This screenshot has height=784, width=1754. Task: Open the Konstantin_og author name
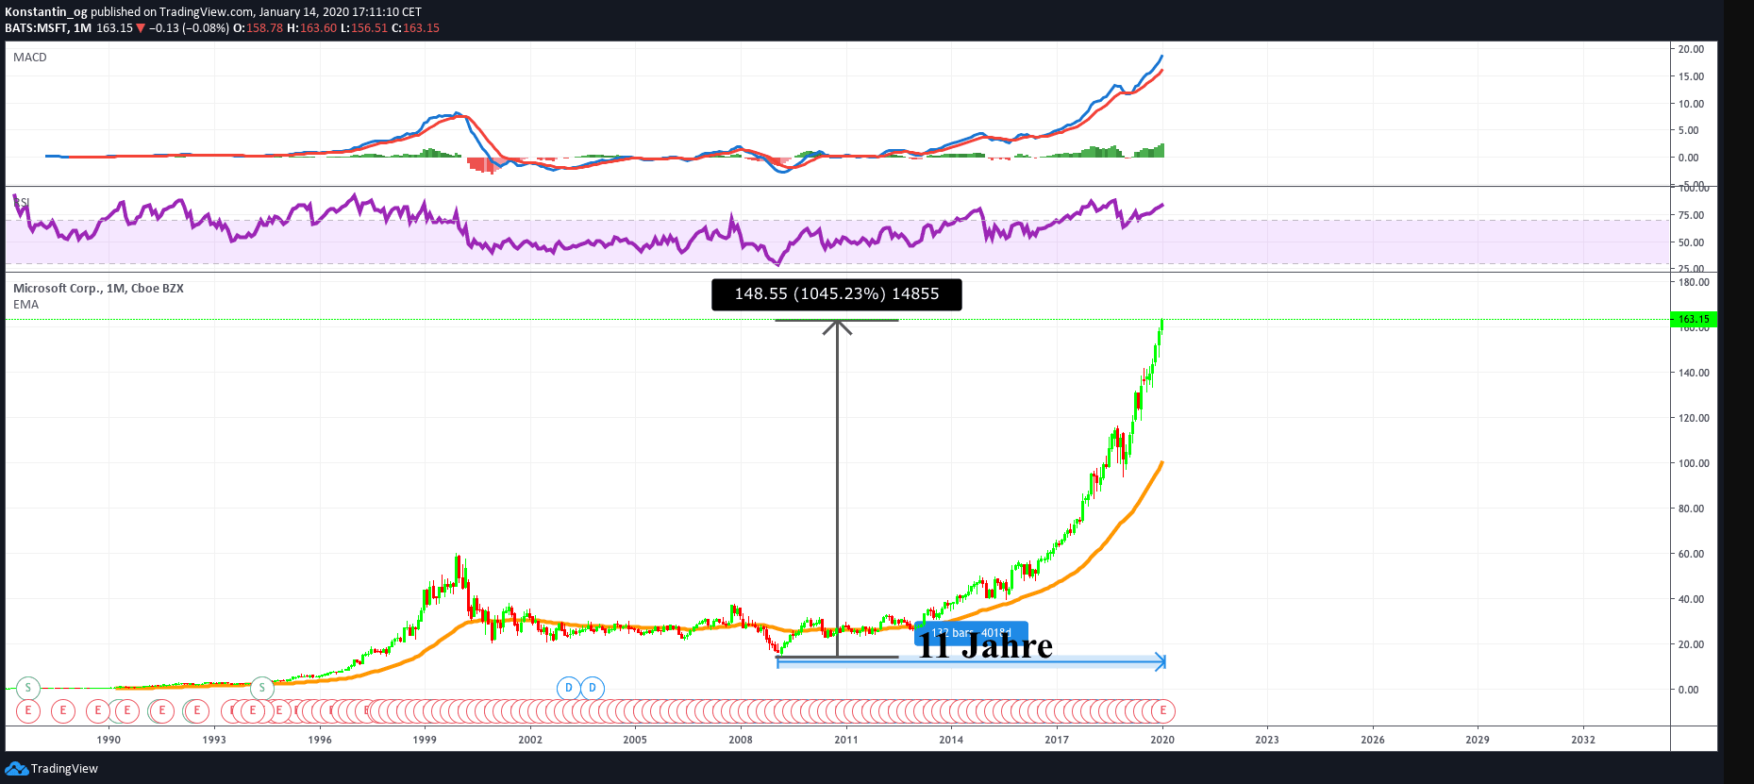(46, 12)
